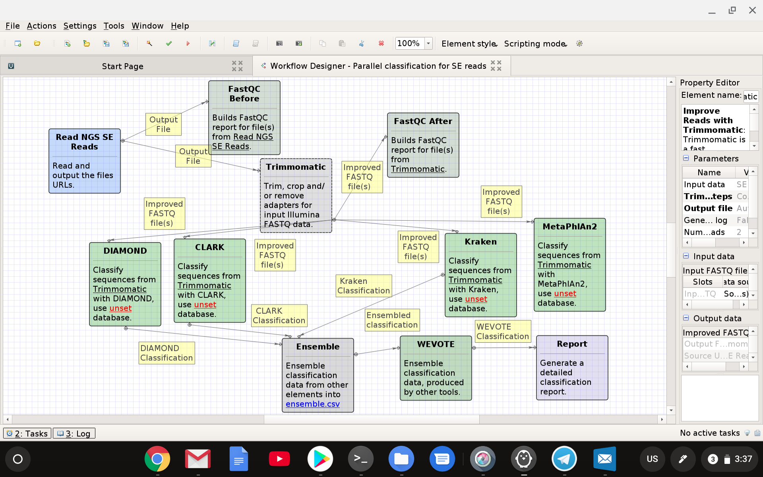Open the Tasks panel button
The height and width of the screenshot is (477, 763).
(x=27, y=433)
